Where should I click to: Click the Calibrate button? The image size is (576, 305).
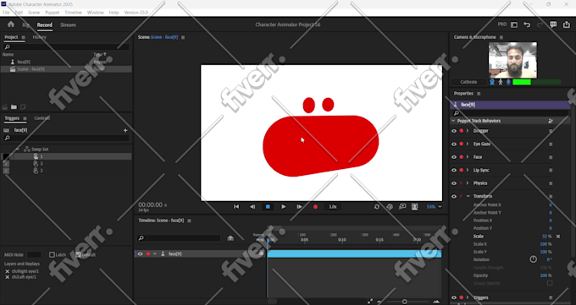coord(468,82)
